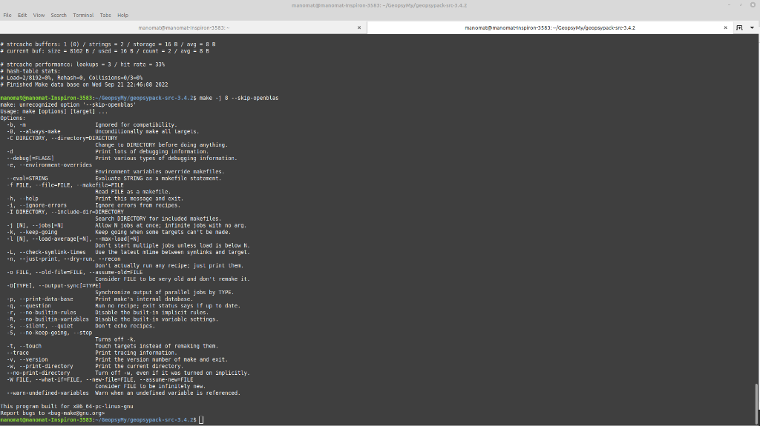Click the terminal command prompt cursor
Screen dimensions: 760x426
tap(201, 419)
